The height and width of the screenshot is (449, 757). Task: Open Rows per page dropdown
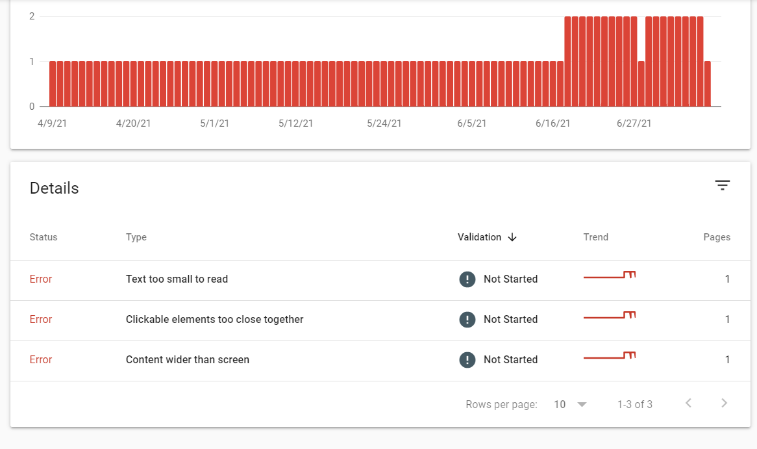[570, 405]
